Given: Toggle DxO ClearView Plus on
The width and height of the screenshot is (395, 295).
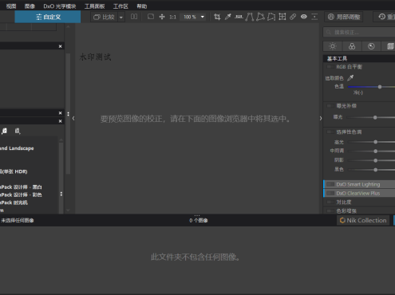Looking at the screenshot, I should [330, 193].
